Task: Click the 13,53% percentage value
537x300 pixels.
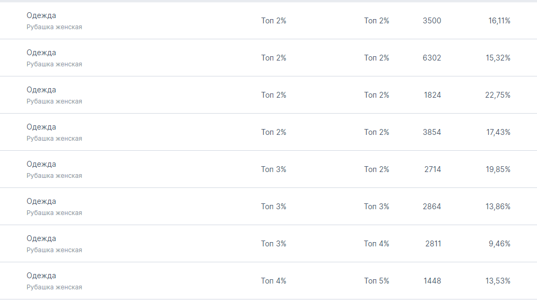Action: tap(498, 281)
